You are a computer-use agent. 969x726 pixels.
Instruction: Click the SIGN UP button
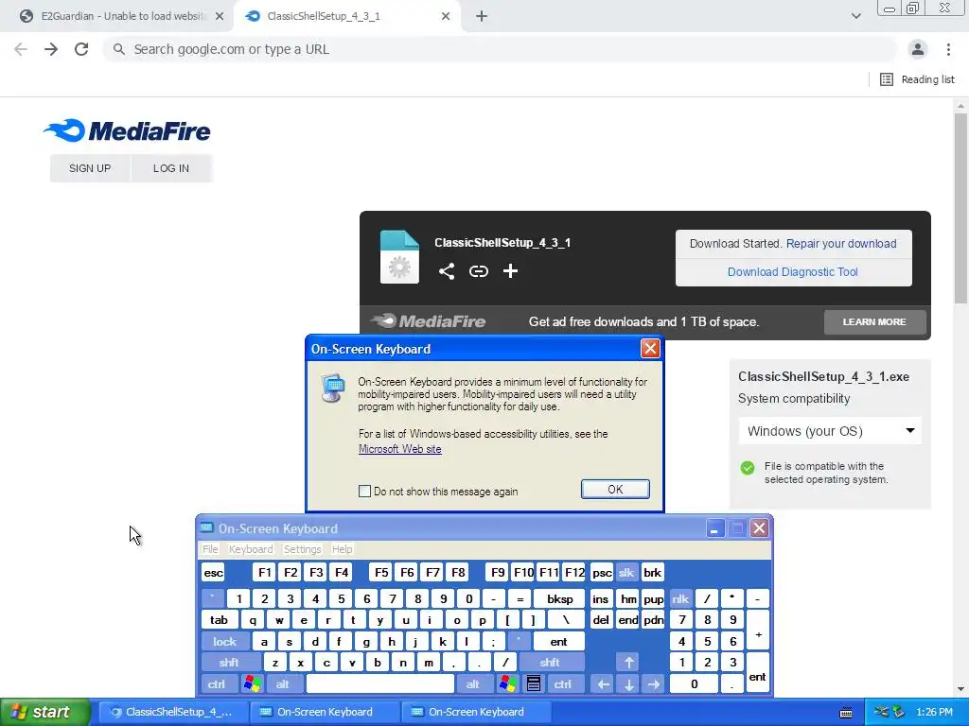(x=90, y=168)
